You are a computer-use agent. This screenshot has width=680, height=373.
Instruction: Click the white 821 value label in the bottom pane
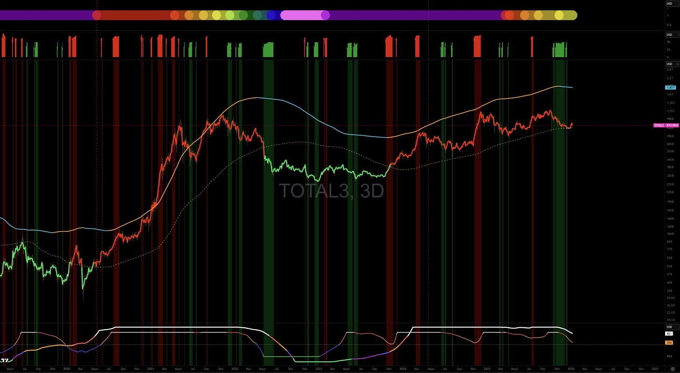coord(669,334)
